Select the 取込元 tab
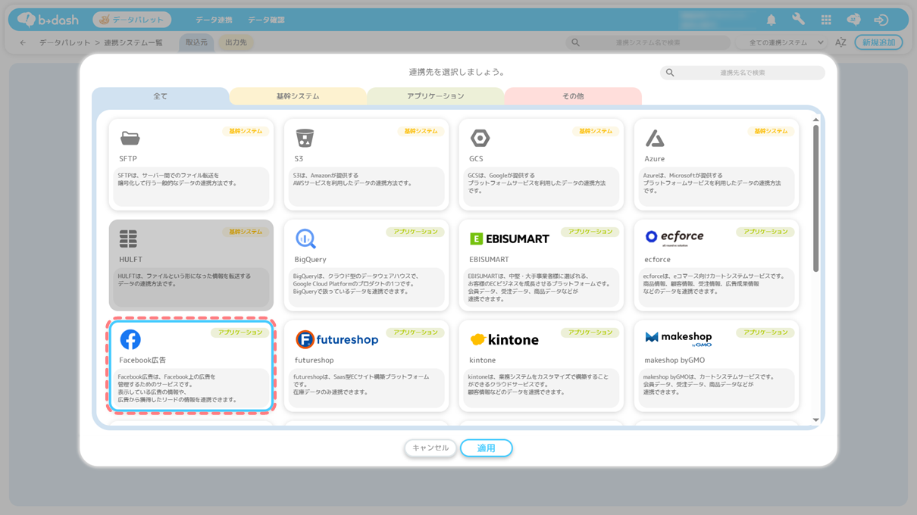917x515 pixels. [x=196, y=42]
